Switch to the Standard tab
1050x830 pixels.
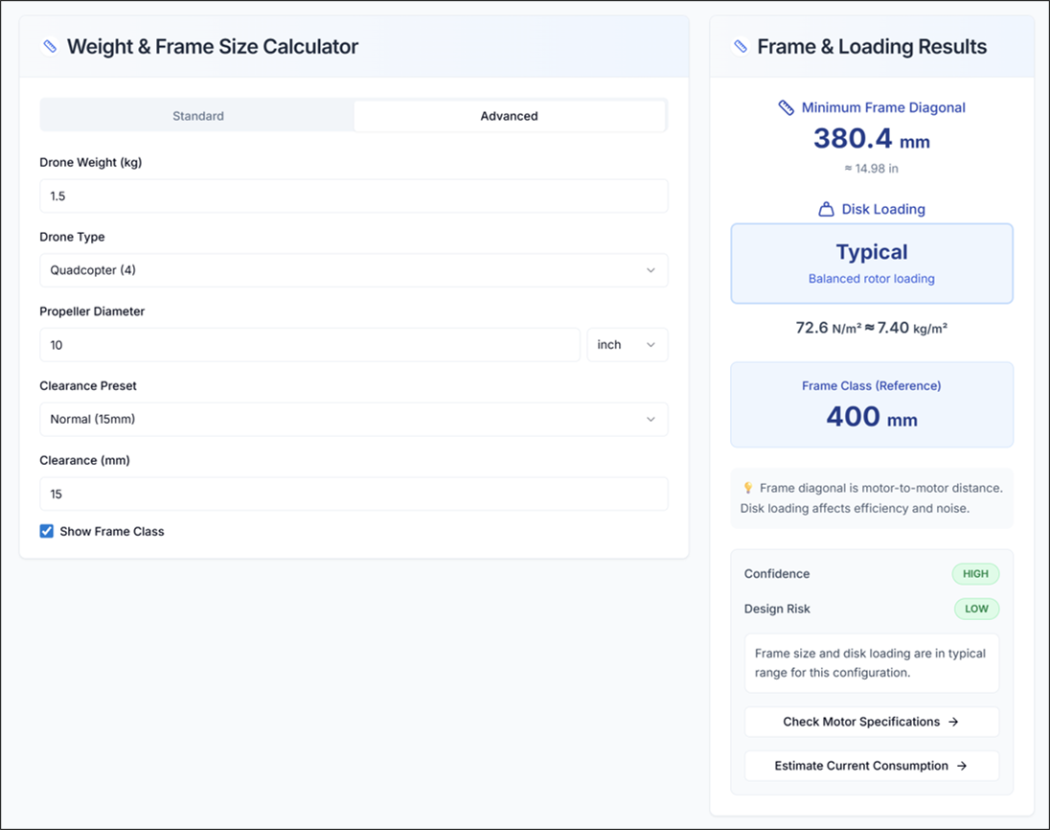tap(198, 116)
